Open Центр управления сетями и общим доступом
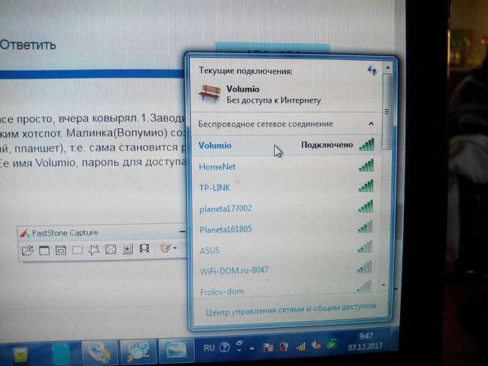 coord(291,309)
